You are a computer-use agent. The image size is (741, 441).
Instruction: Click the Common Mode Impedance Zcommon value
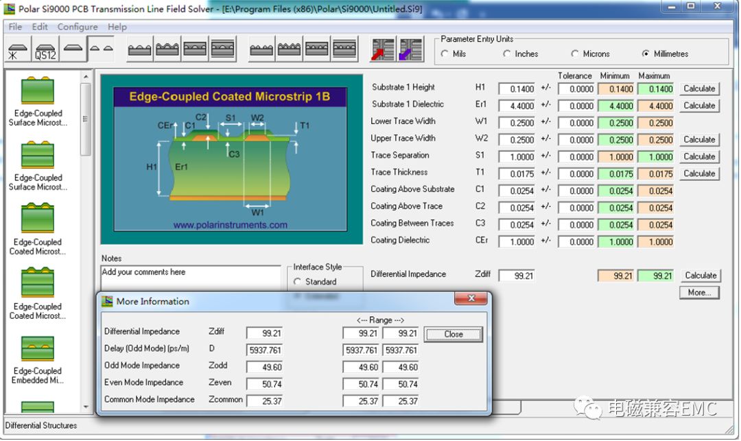264,401
